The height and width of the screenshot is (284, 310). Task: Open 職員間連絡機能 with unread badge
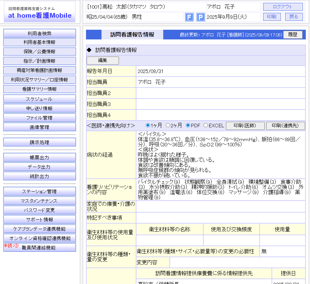[x=39, y=247]
